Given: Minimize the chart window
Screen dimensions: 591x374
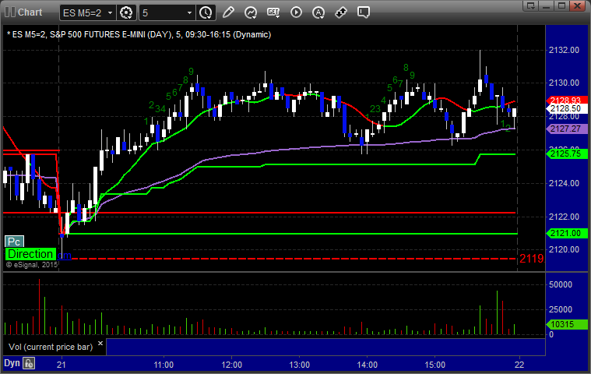Looking at the screenshot, I should point(547,5).
